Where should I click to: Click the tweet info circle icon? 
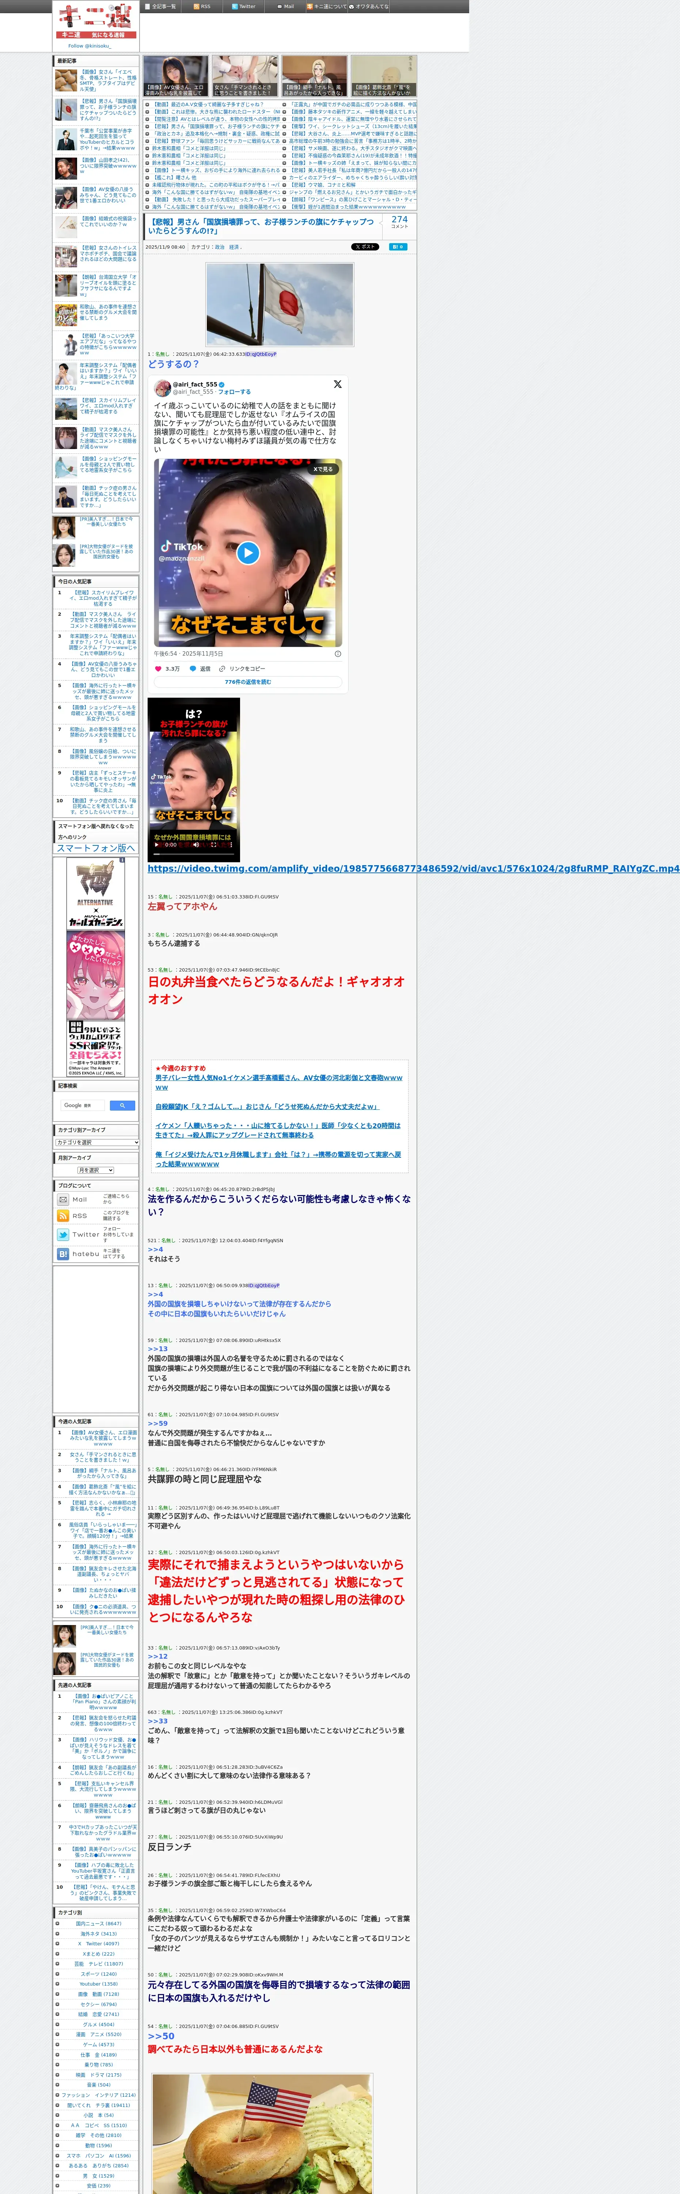click(338, 654)
